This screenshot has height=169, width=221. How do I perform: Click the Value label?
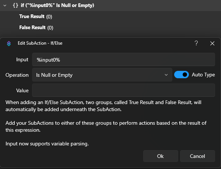pos(22,90)
